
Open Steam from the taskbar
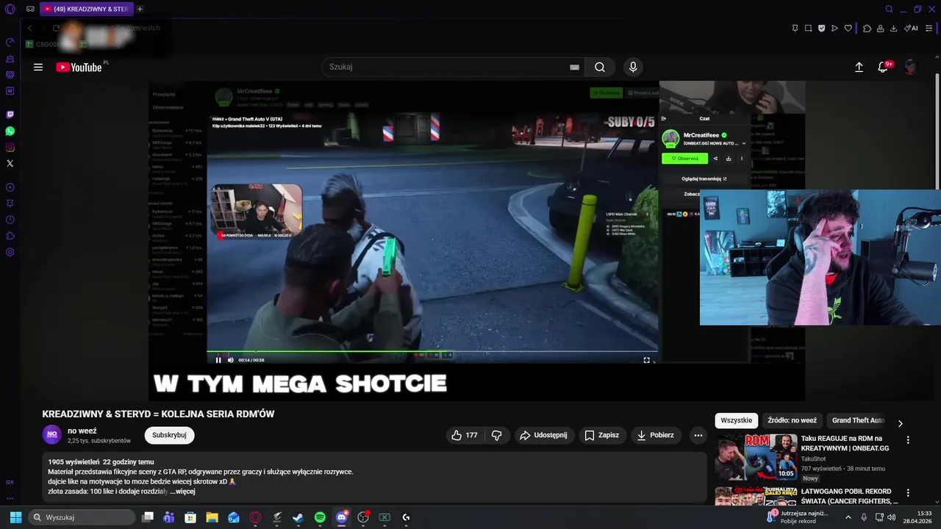click(x=298, y=517)
